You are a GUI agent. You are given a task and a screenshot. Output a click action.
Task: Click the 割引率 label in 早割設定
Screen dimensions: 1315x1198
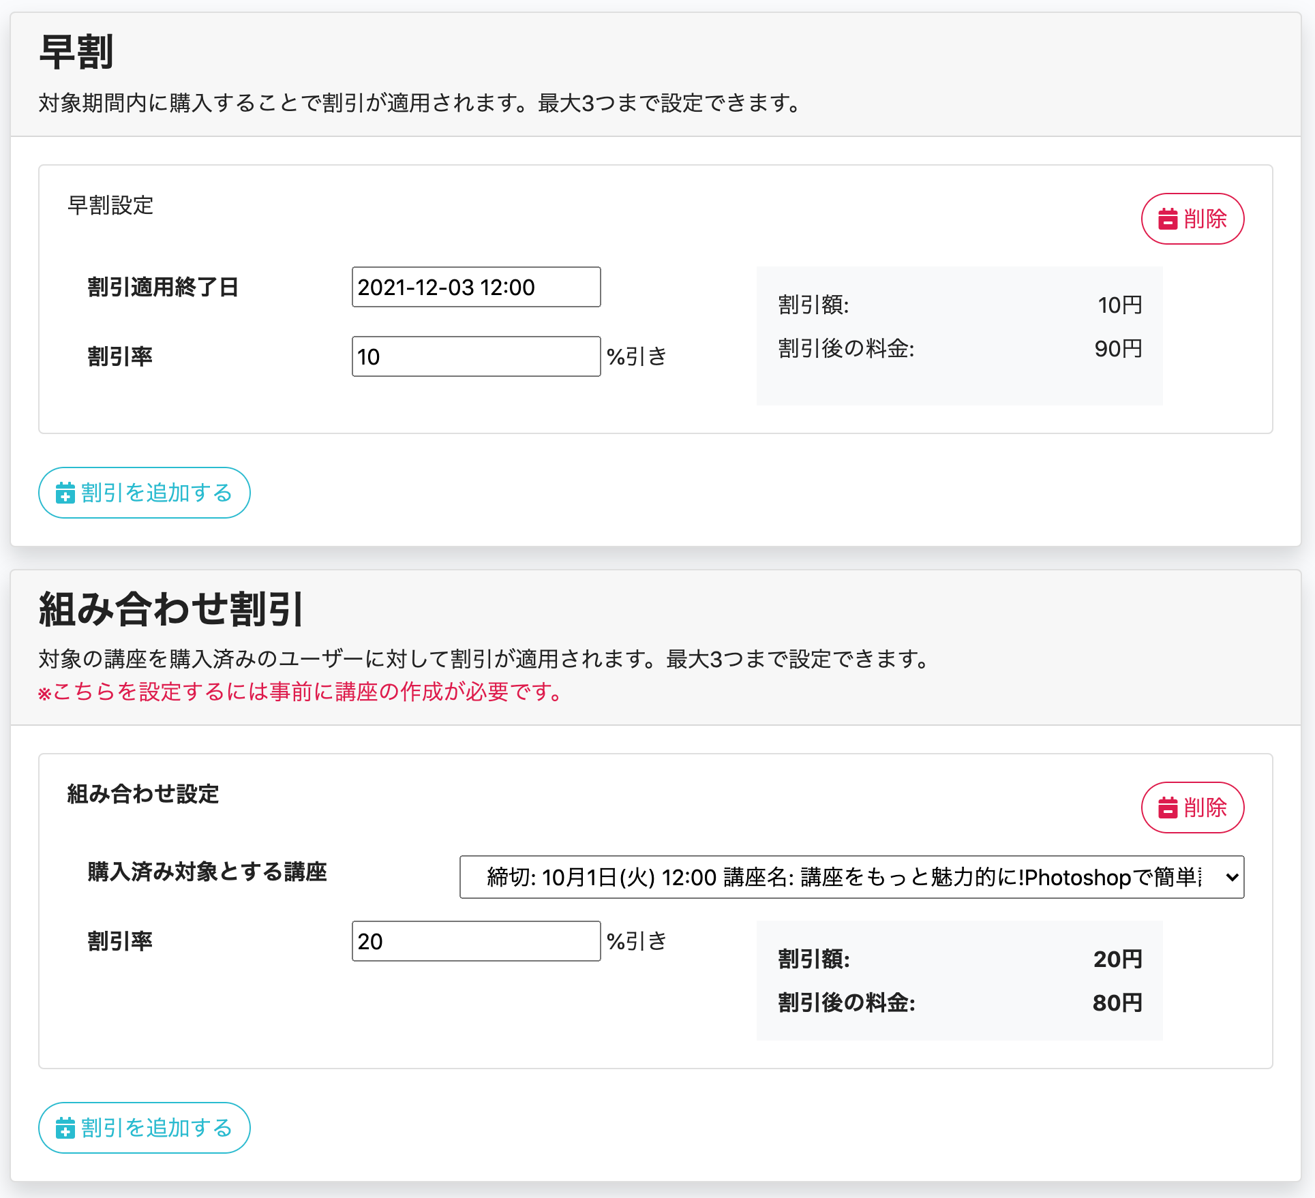click(120, 356)
